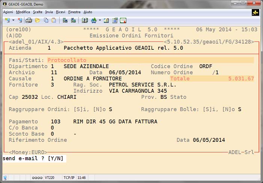
Task: Open the Finestra menu
Action: click(74, 12)
